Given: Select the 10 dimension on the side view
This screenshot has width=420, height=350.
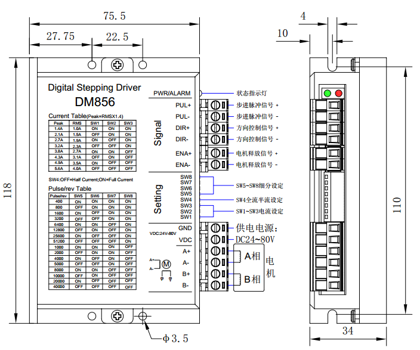Looking at the screenshot, I should click(x=282, y=33).
